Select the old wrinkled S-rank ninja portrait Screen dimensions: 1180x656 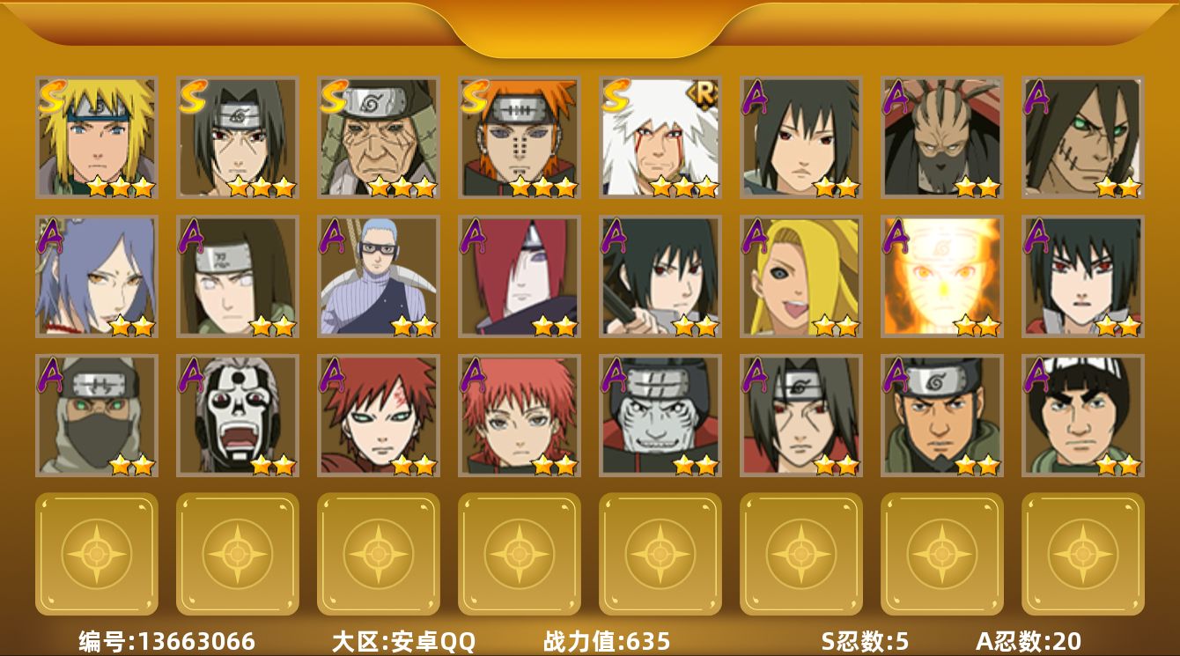379,136
